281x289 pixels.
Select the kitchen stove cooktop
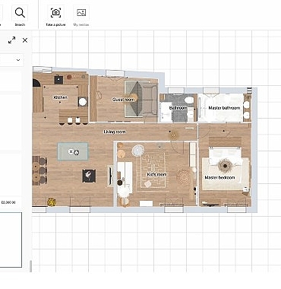coord(58,80)
